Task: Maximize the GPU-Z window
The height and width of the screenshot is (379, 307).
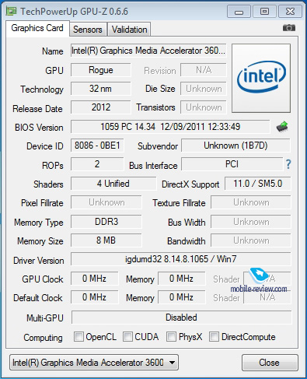Action: [x=264, y=12]
